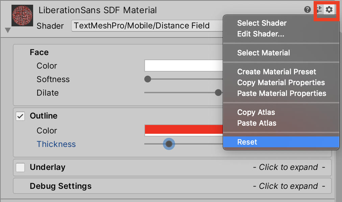
Task: Disable the Outline checkbox
Action: pyautogui.click(x=21, y=116)
